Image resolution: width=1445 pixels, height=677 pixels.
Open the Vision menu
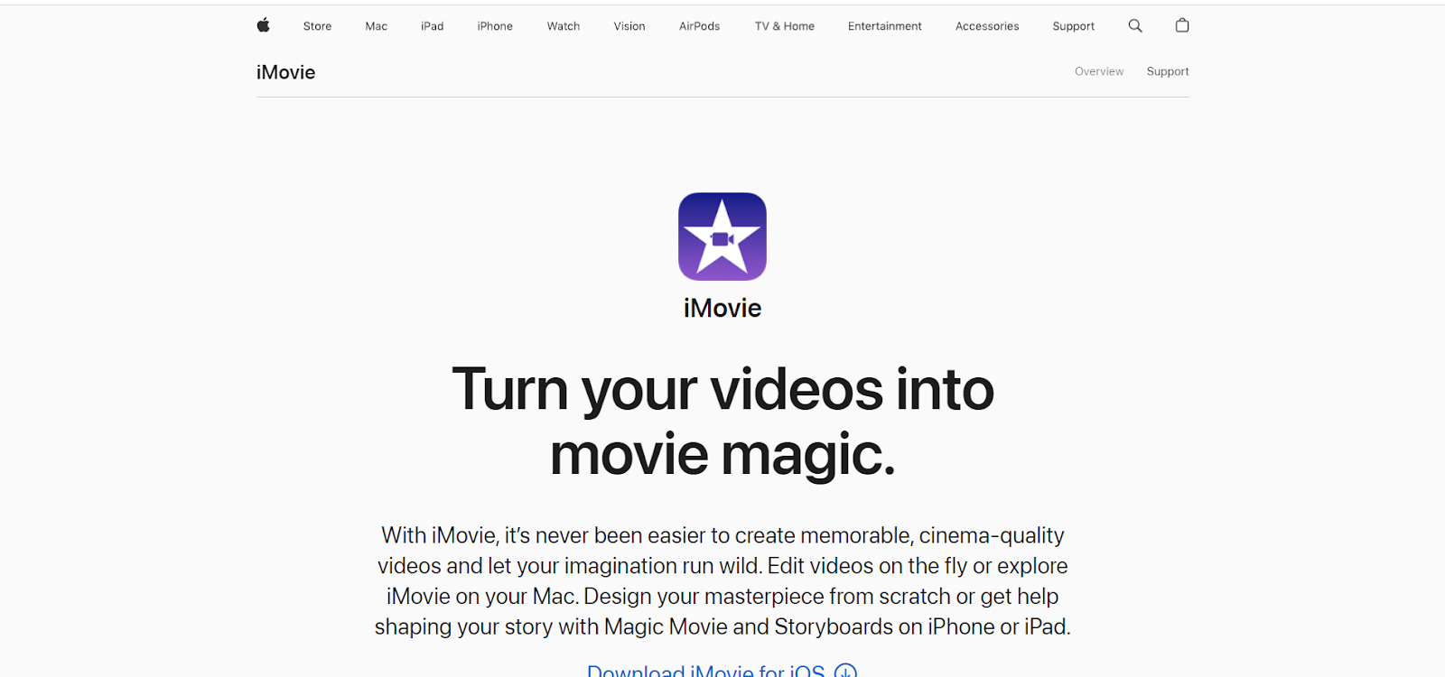click(629, 26)
